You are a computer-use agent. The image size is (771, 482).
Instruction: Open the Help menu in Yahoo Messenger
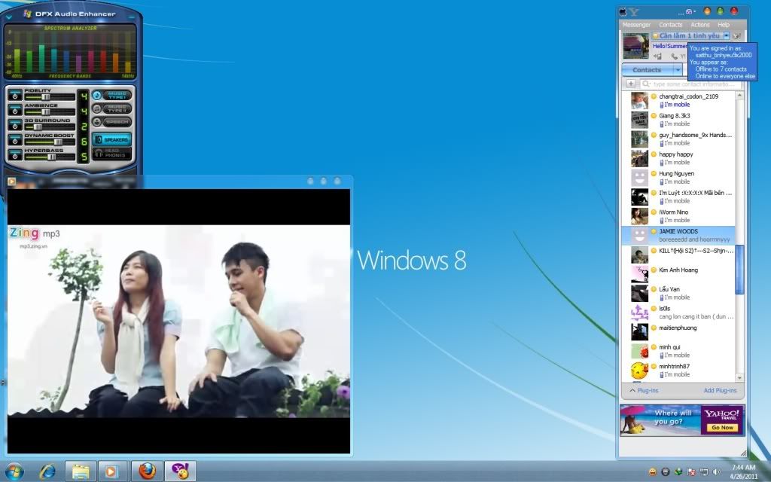(724, 25)
